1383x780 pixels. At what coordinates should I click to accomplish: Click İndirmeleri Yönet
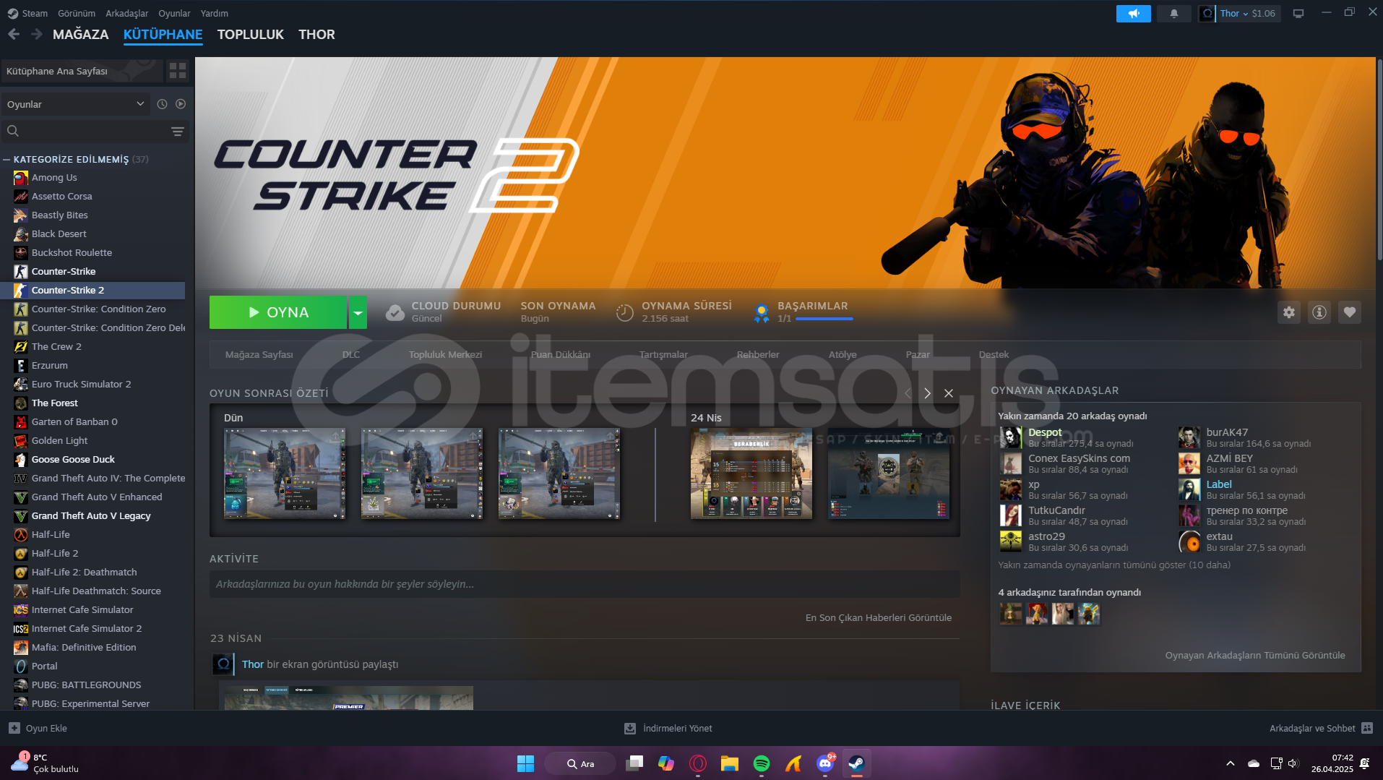[668, 728]
